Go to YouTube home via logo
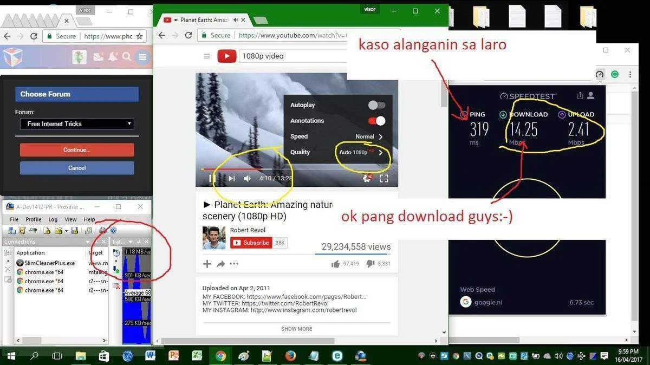650x365 pixels. coord(227,56)
